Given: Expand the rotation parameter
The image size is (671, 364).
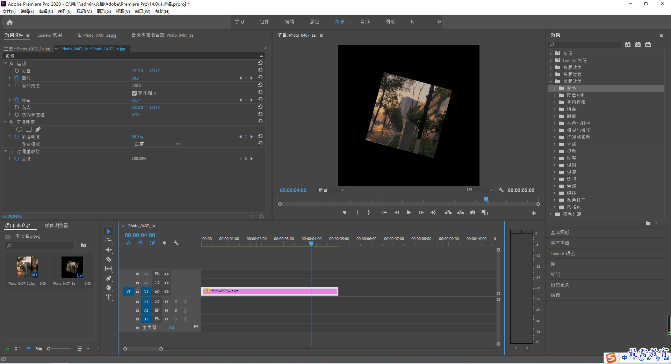Looking at the screenshot, I should [10, 100].
